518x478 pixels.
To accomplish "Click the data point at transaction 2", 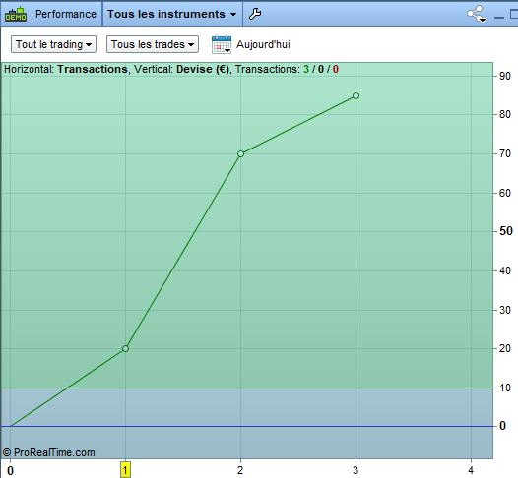I will point(240,153).
